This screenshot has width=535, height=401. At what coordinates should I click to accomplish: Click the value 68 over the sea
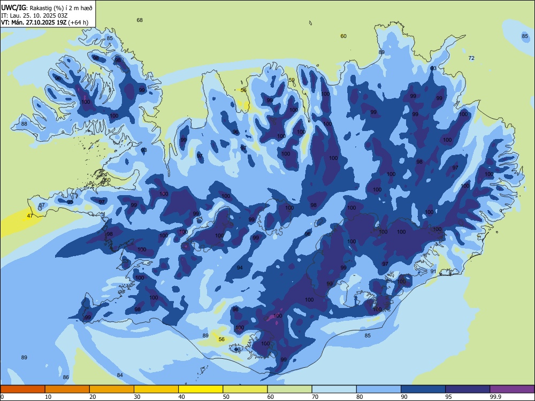tap(140, 20)
